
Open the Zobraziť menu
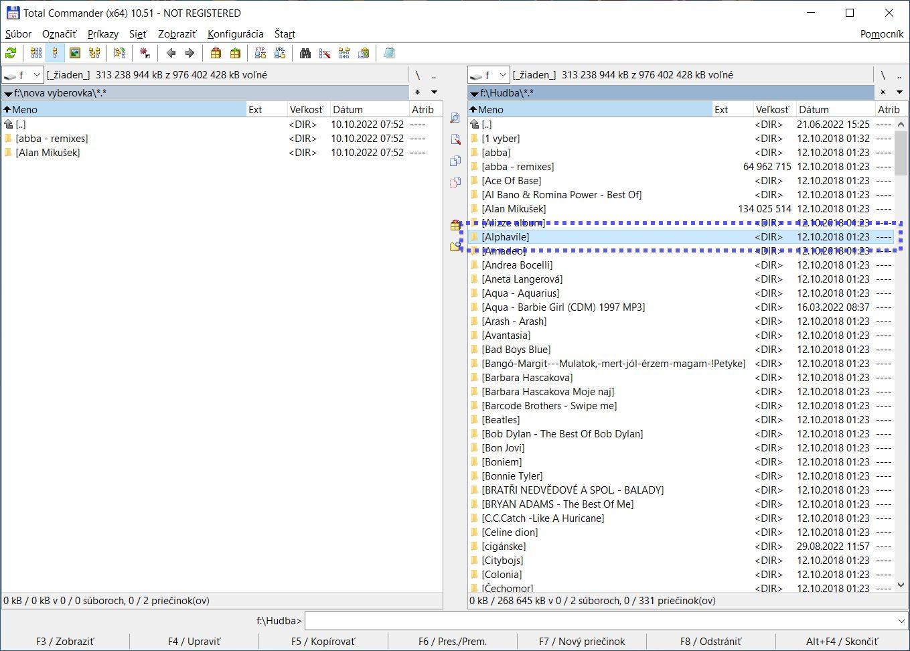177,33
